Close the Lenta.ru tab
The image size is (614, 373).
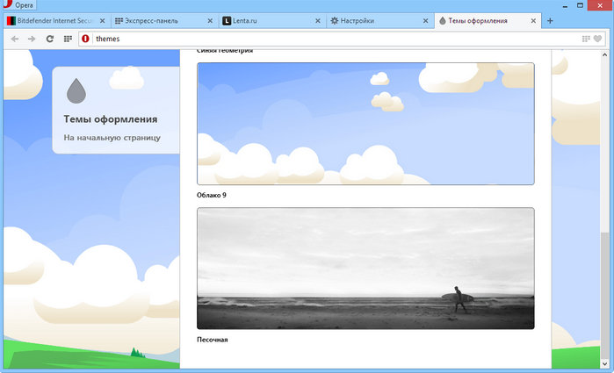click(x=318, y=21)
